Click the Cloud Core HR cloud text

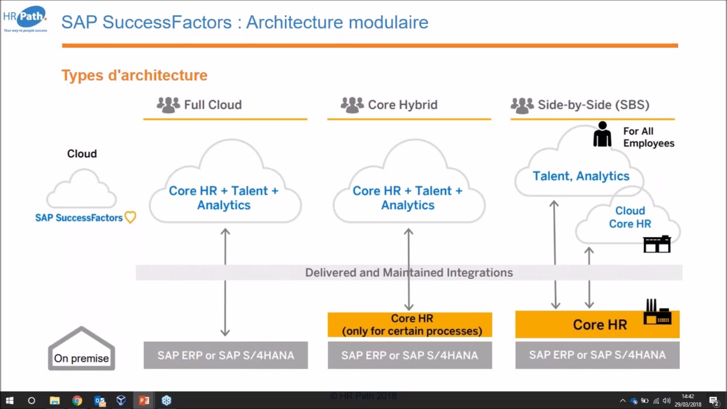(x=630, y=217)
